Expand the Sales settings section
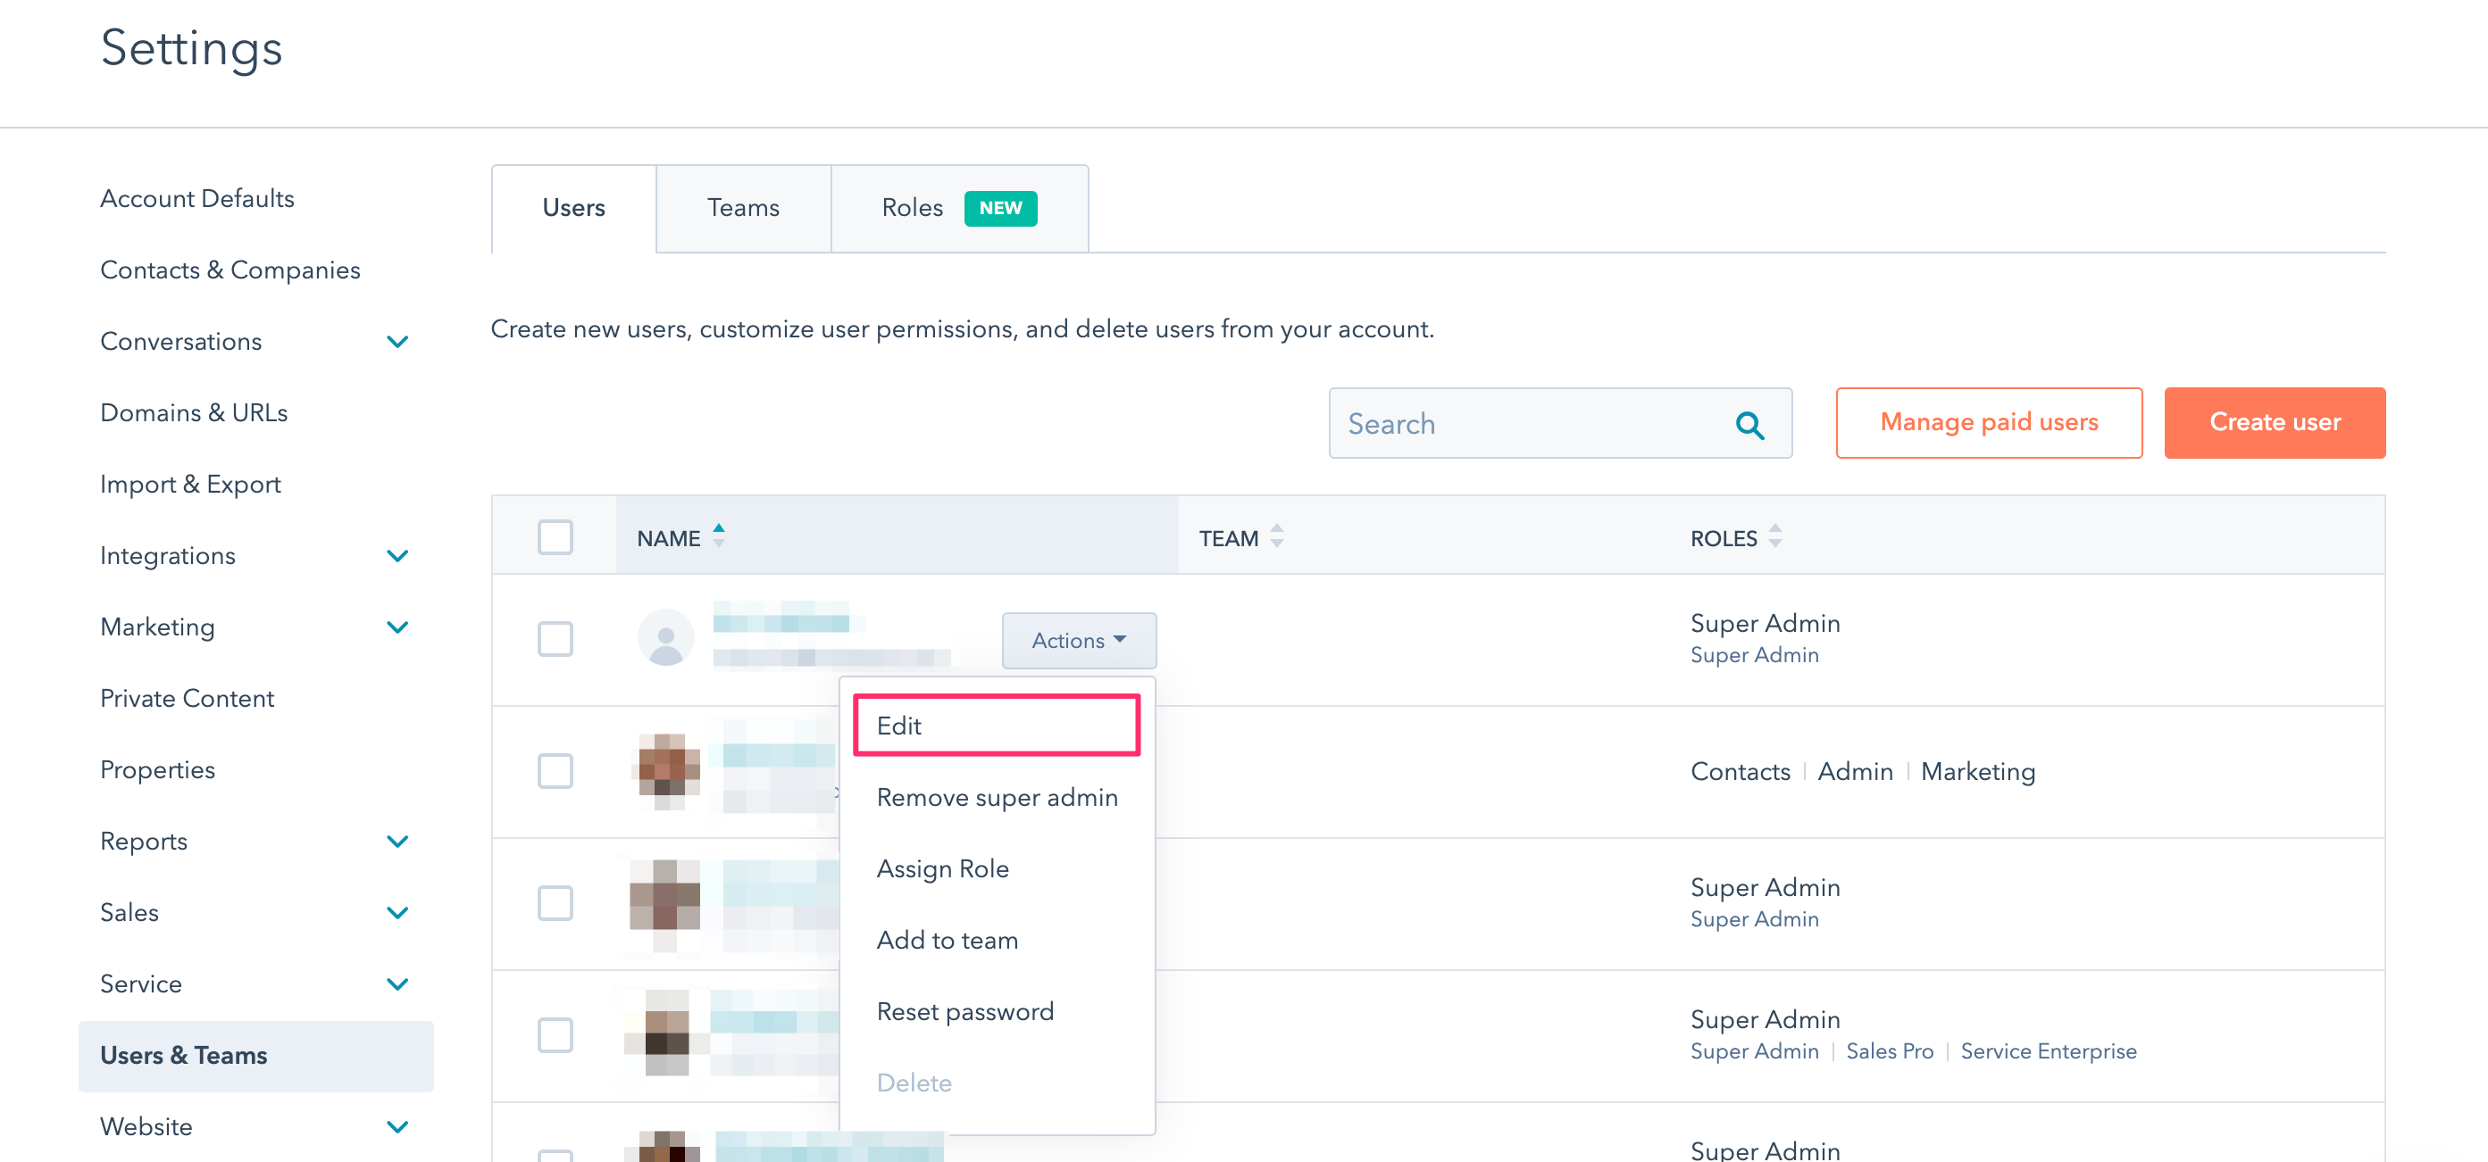Viewport: 2488px width, 1162px height. click(x=397, y=913)
